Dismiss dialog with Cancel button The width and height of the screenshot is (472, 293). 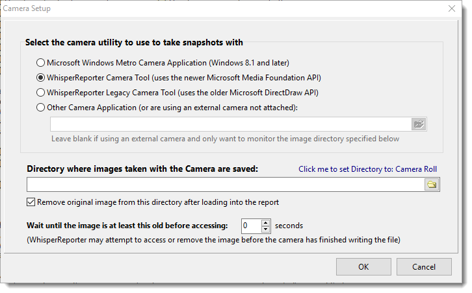tap(424, 266)
